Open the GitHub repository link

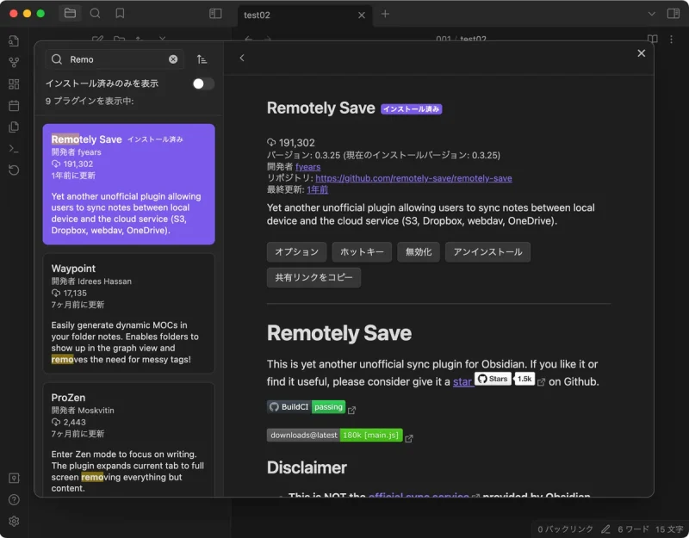[413, 178]
